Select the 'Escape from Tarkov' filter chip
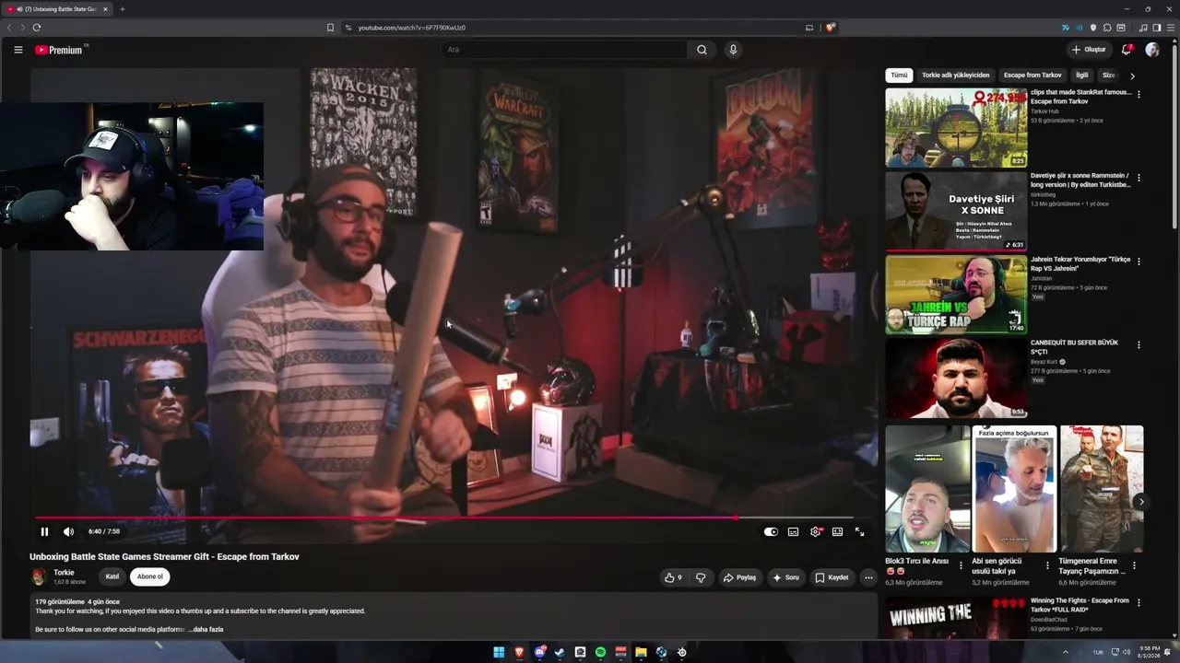This screenshot has width=1180, height=663. pyautogui.click(x=1032, y=76)
